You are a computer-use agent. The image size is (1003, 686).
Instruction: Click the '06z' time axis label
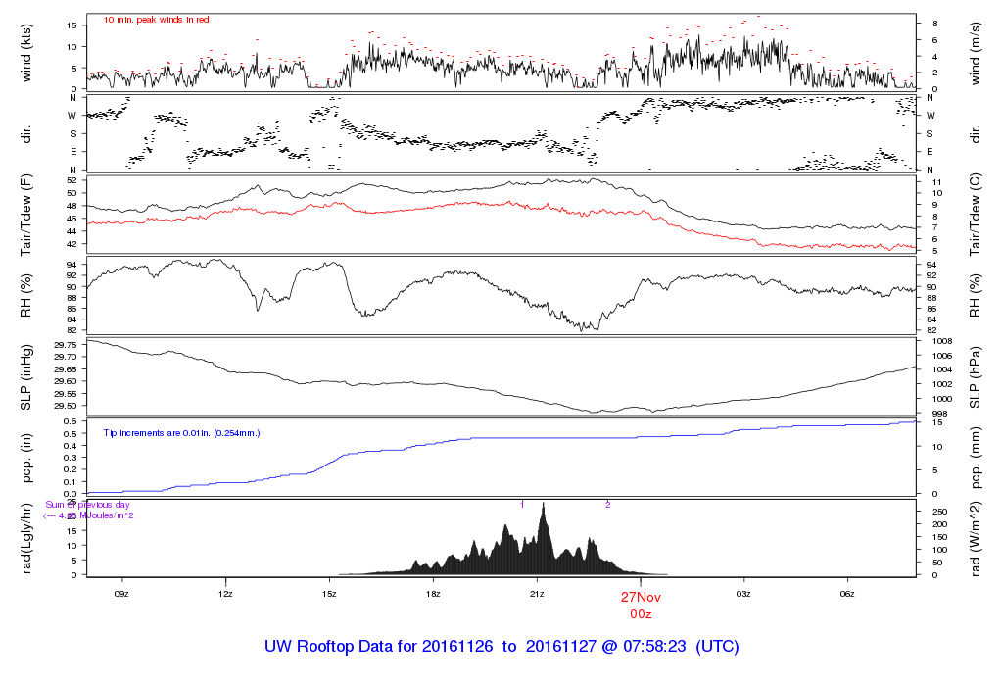click(x=847, y=594)
